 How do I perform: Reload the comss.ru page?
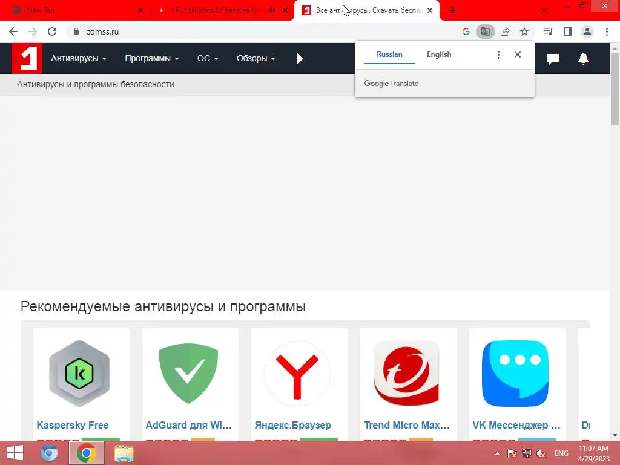[x=52, y=31]
